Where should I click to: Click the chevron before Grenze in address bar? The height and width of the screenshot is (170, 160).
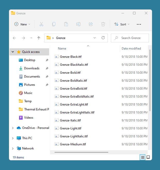click(53, 38)
